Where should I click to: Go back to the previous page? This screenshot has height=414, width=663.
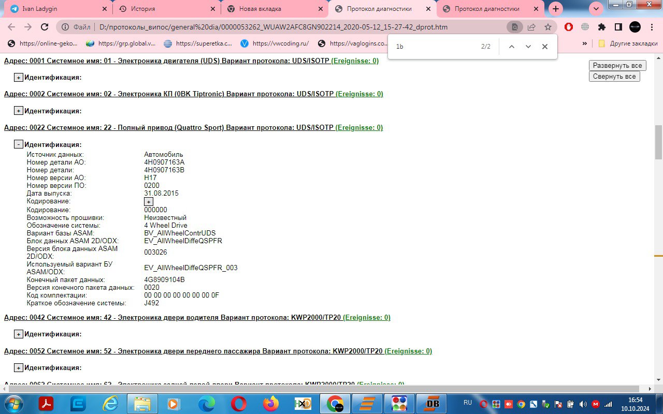11,27
